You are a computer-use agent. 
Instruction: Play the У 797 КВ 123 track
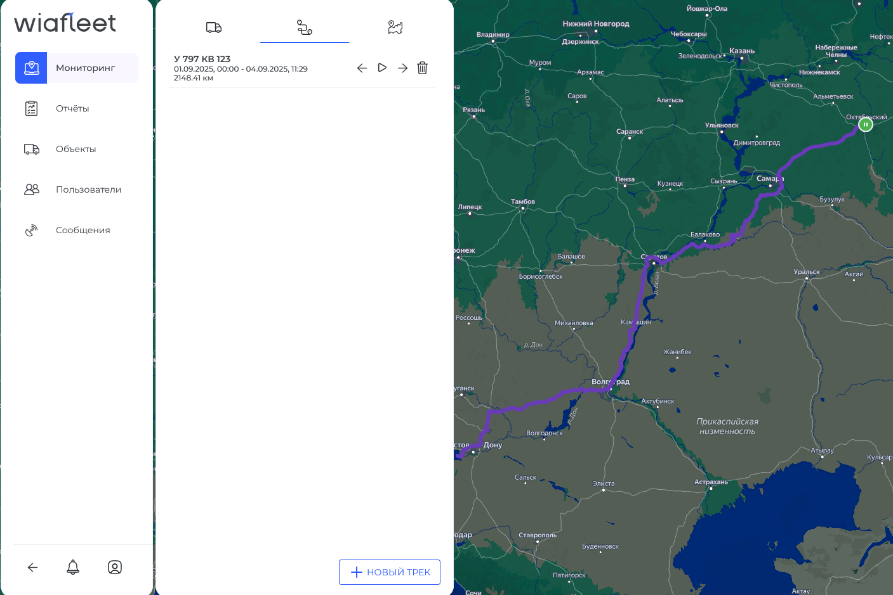382,68
